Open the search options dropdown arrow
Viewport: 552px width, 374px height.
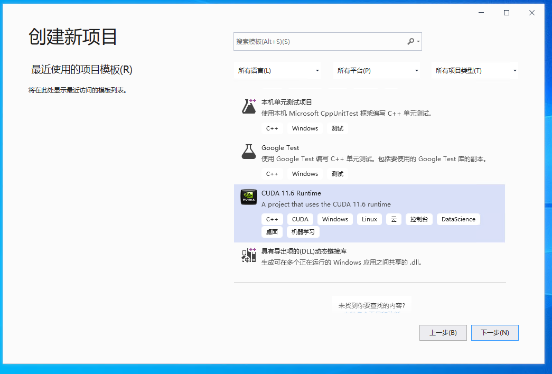[418, 42]
